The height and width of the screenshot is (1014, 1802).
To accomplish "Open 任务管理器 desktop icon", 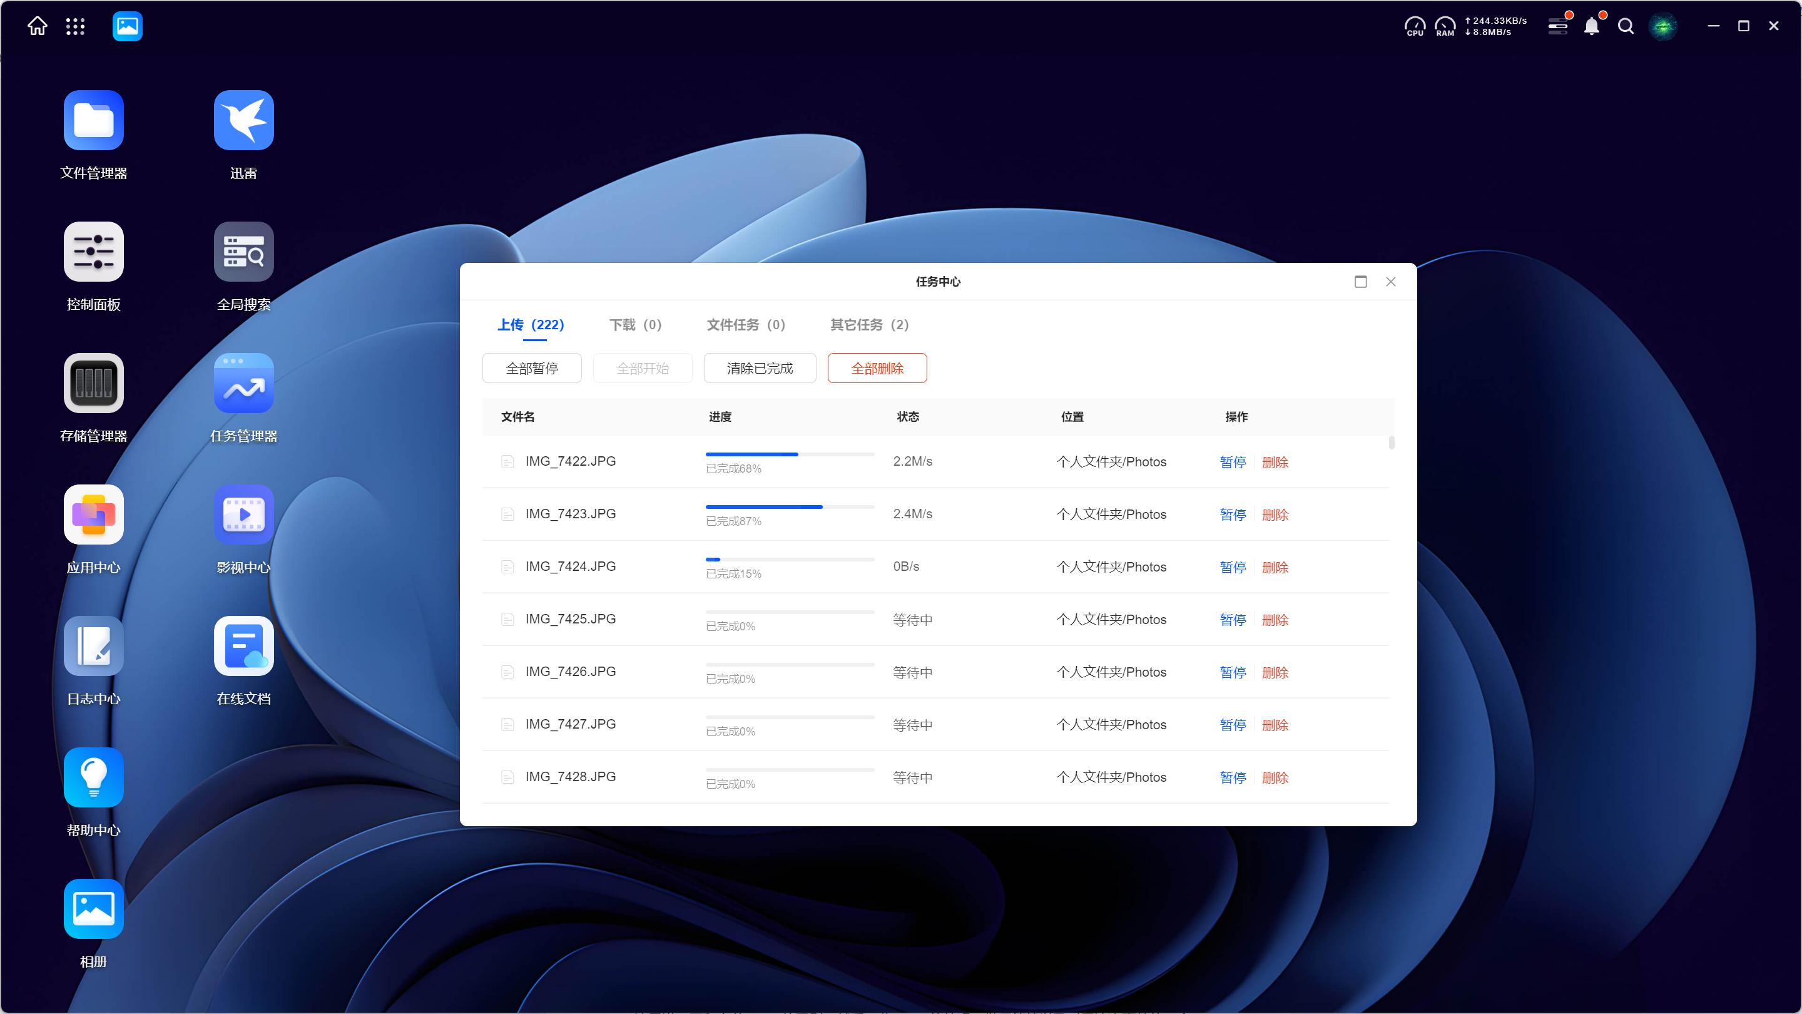I will [x=243, y=384].
